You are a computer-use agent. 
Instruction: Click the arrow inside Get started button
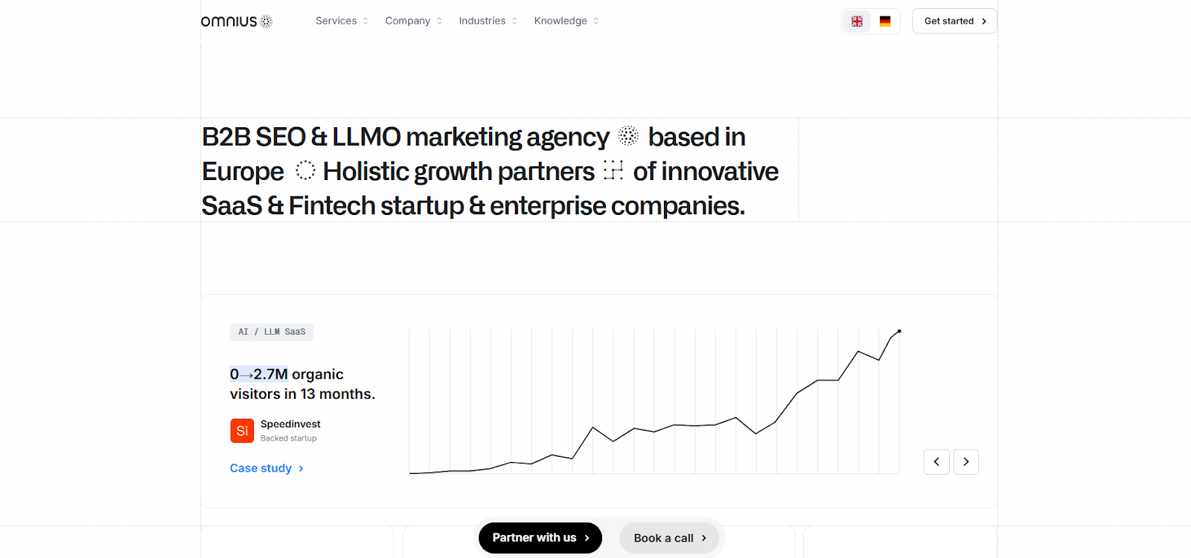(984, 21)
